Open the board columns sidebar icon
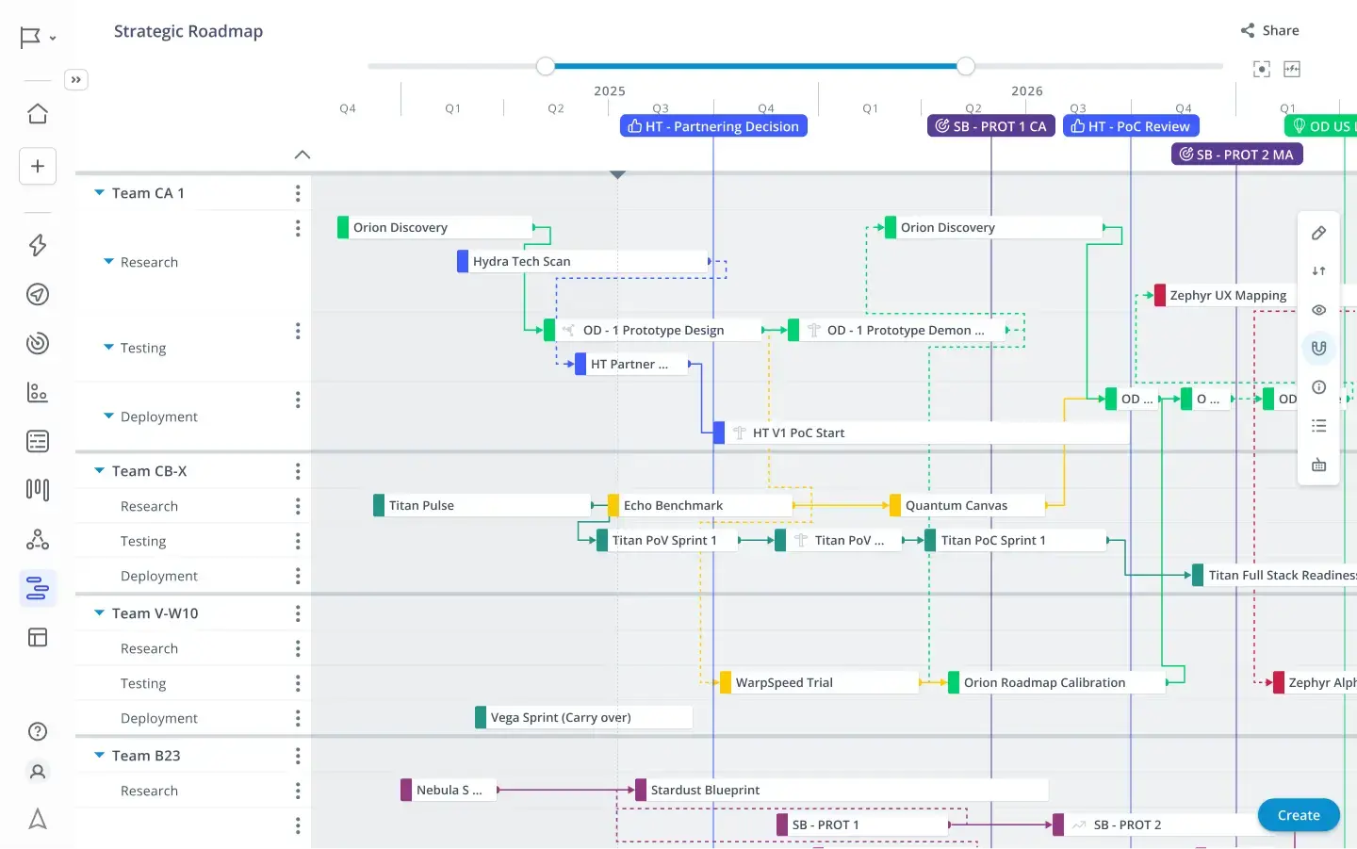 tap(38, 490)
